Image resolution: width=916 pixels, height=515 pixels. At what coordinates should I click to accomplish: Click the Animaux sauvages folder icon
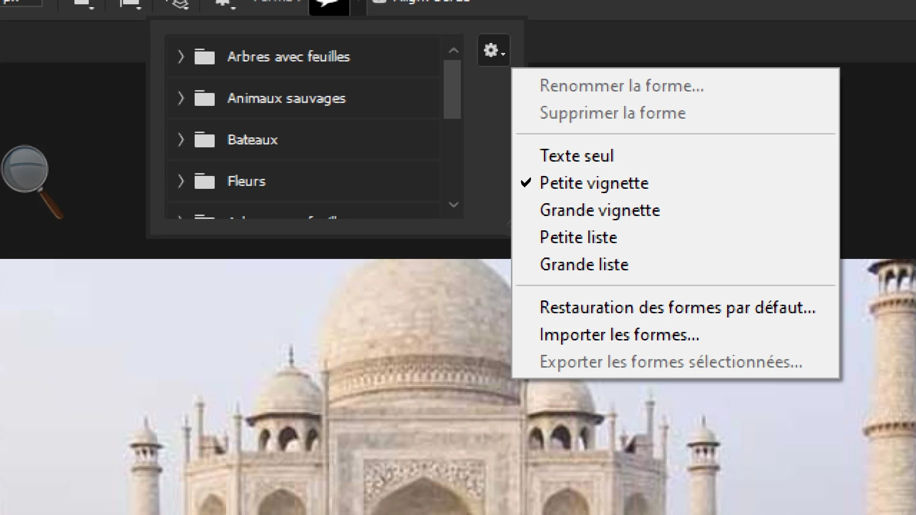pyautogui.click(x=205, y=99)
